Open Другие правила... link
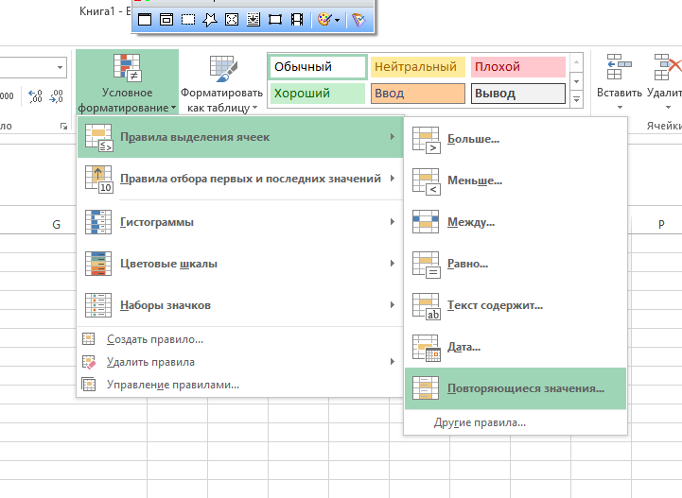 pyautogui.click(x=516, y=422)
